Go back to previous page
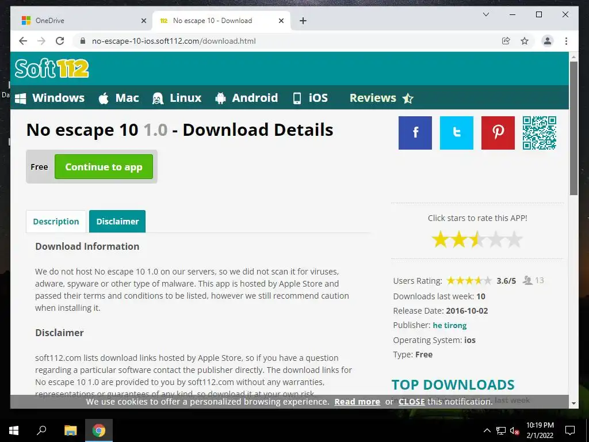The width and height of the screenshot is (589, 442). click(x=23, y=41)
